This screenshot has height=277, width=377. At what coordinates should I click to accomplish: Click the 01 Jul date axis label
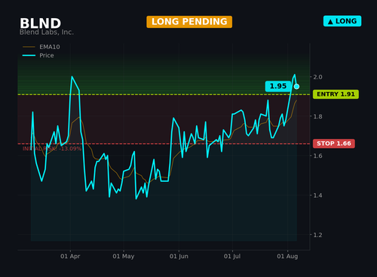[x=232, y=257]
